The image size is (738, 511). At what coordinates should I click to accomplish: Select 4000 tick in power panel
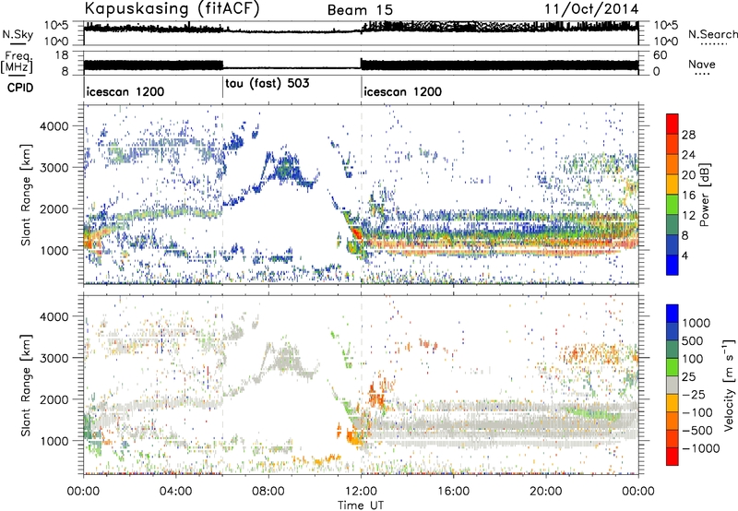pos(54,126)
